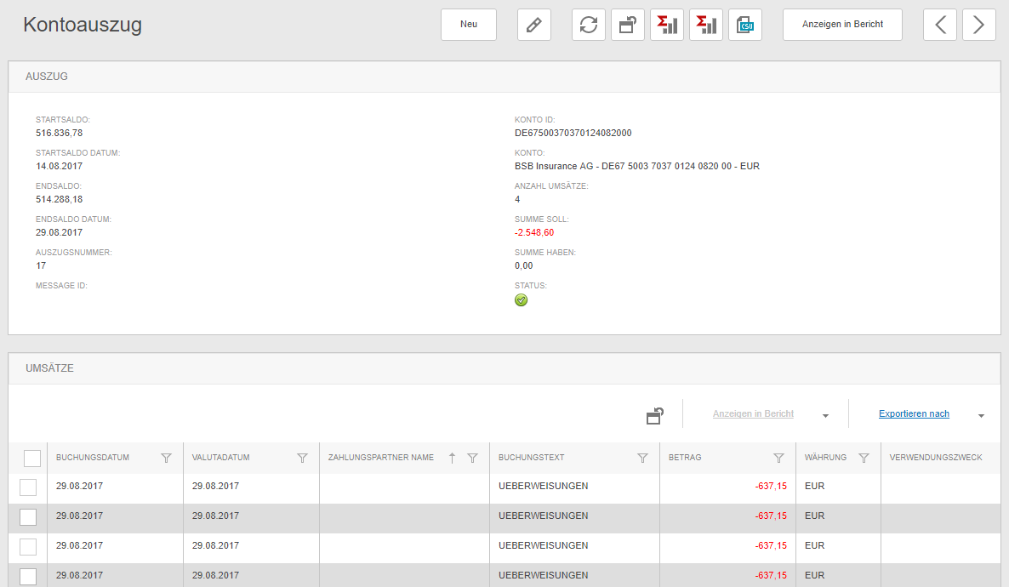Check the first transaction row checkbox

pyautogui.click(x=28, y=487)
